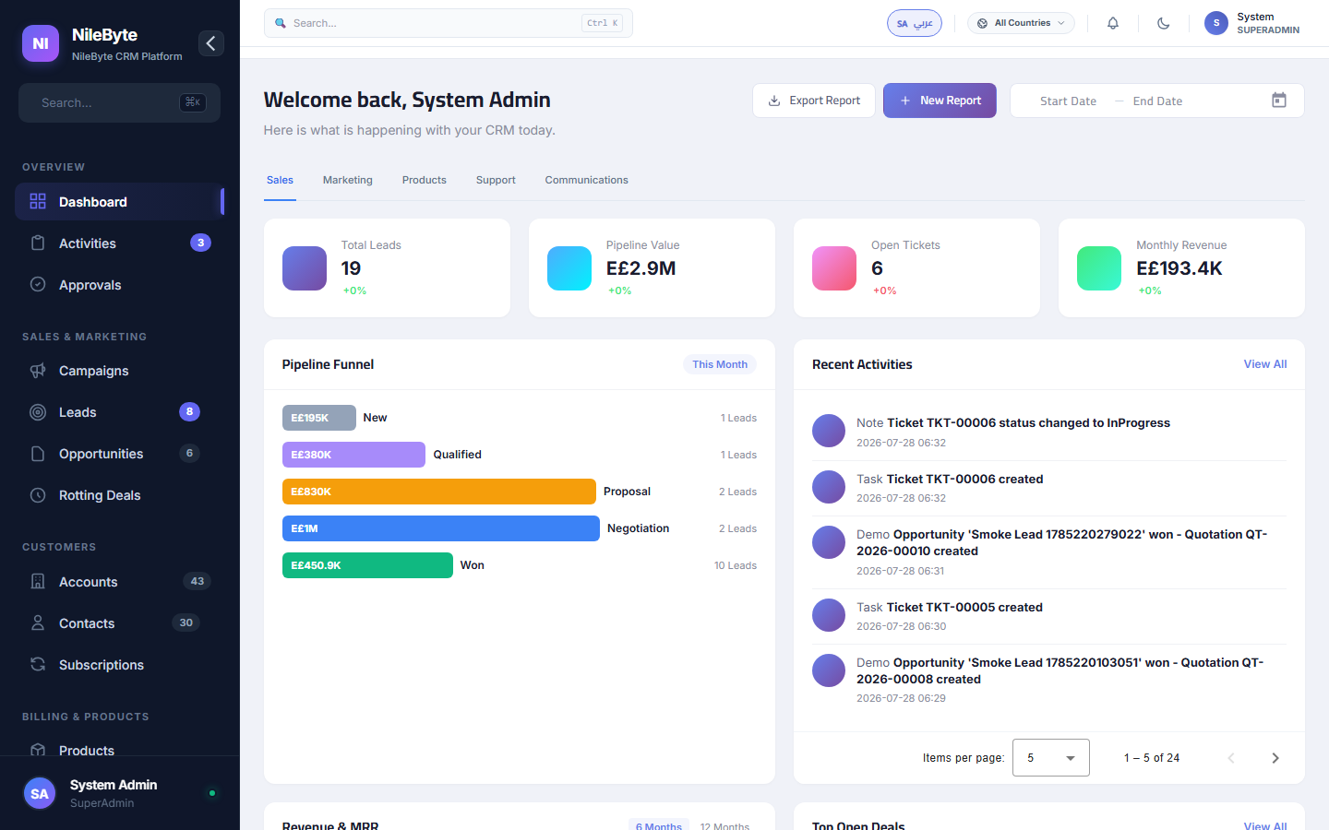This screenshot has height=830, width=1329.
Task: Select the Sales tab
Action: click(280, 180)
